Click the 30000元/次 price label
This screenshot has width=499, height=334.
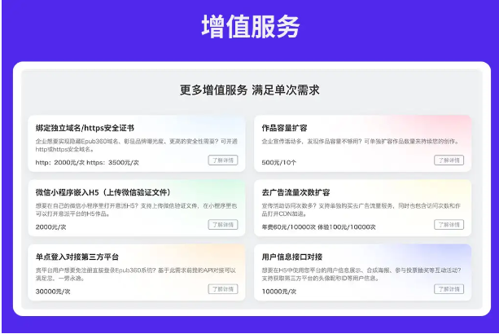(53, 291)
